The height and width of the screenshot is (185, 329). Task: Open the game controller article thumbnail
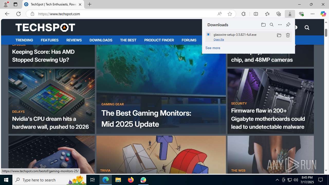(51, 155)
